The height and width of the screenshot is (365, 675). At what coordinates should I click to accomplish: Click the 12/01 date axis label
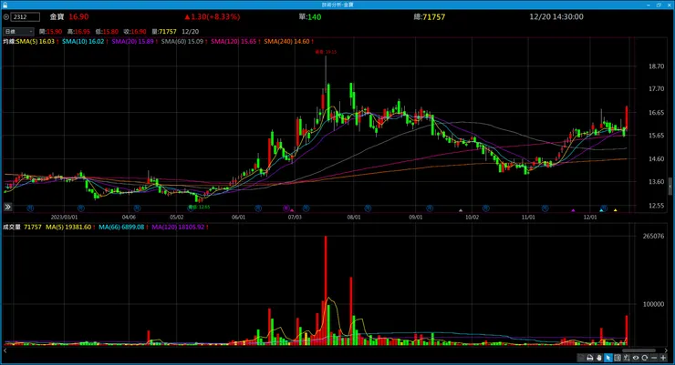[x=590, y=218]
